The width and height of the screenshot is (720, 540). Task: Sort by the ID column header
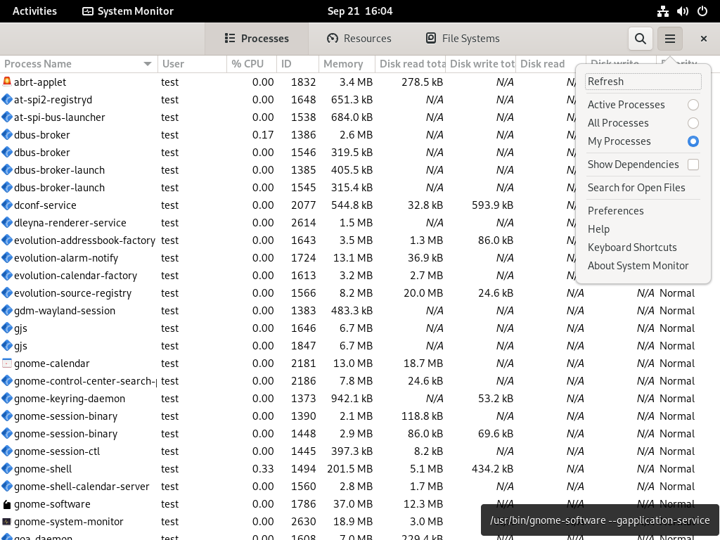coord(297,64)
